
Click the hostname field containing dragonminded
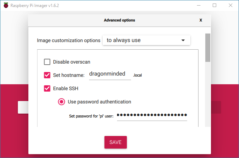pyautogui.click(x=110, y=75)
